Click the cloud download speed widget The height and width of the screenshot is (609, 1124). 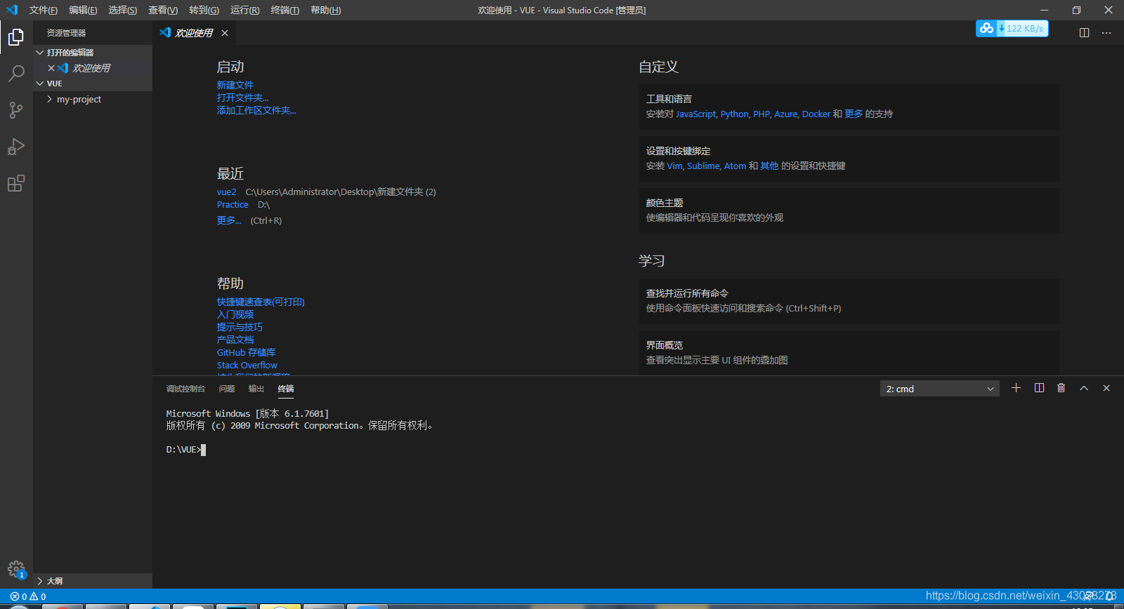pos(1012,28)
